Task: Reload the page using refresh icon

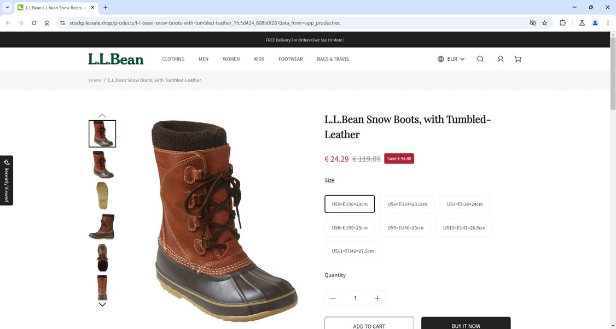Action: pos(34,23)
